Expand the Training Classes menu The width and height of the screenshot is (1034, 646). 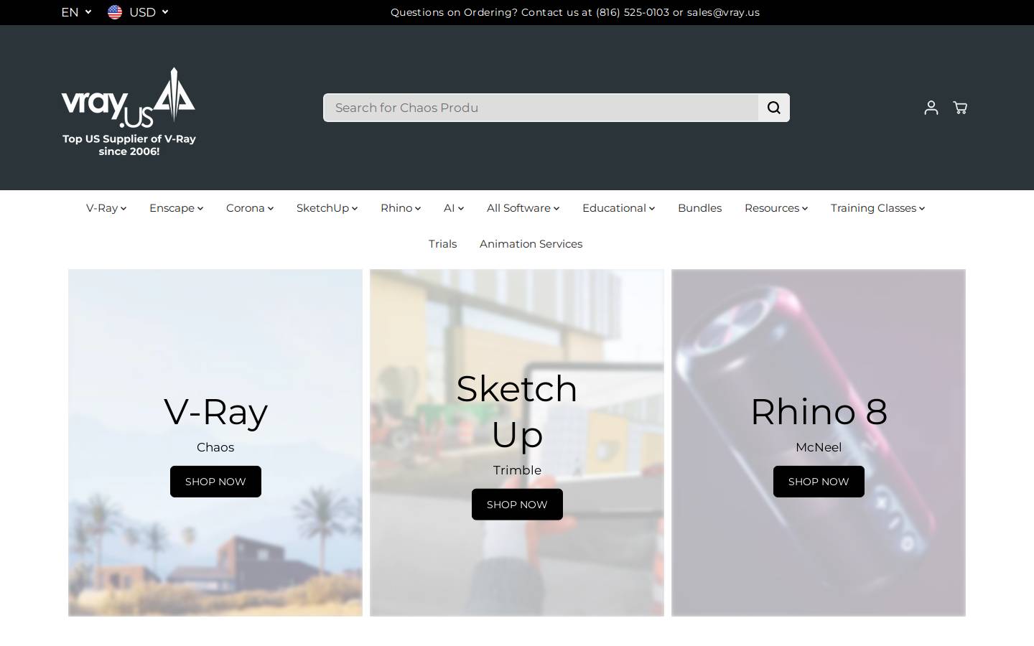(877, 208)
